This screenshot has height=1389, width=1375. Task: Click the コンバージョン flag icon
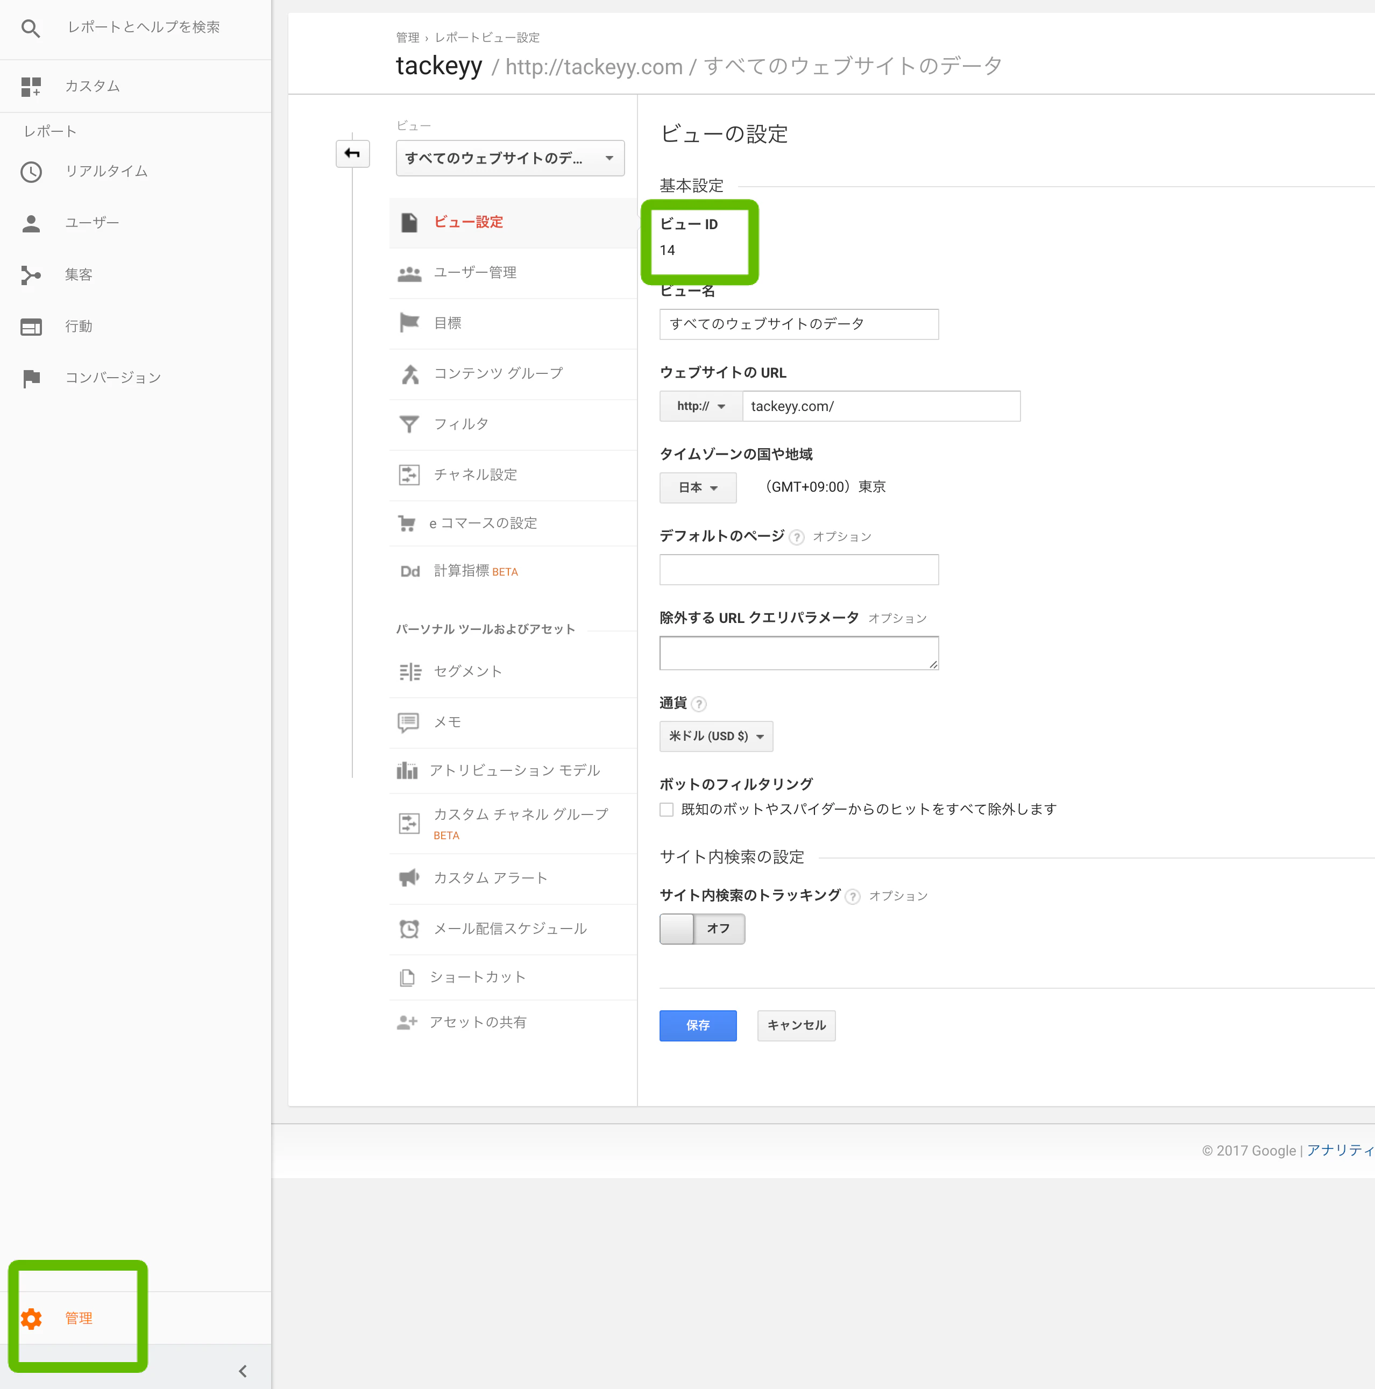click(x=31, y=378)
